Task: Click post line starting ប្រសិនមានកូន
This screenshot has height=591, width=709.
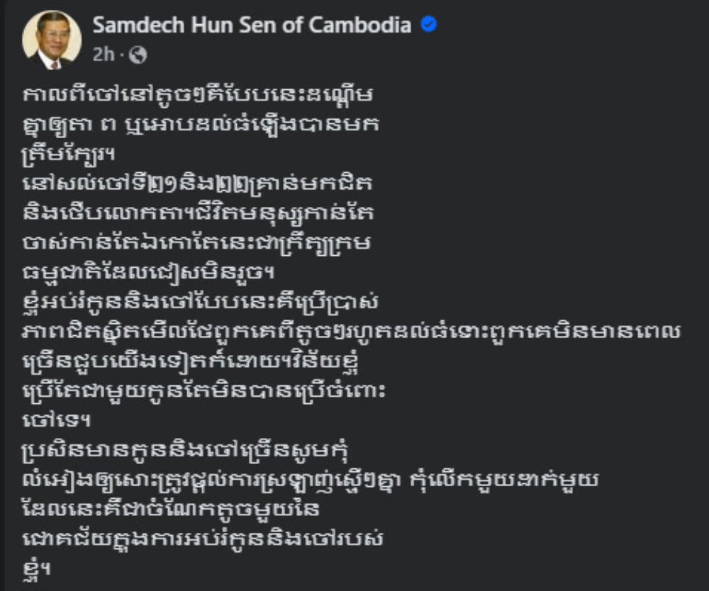Action: pyautogui.click(x=185, y=451)
